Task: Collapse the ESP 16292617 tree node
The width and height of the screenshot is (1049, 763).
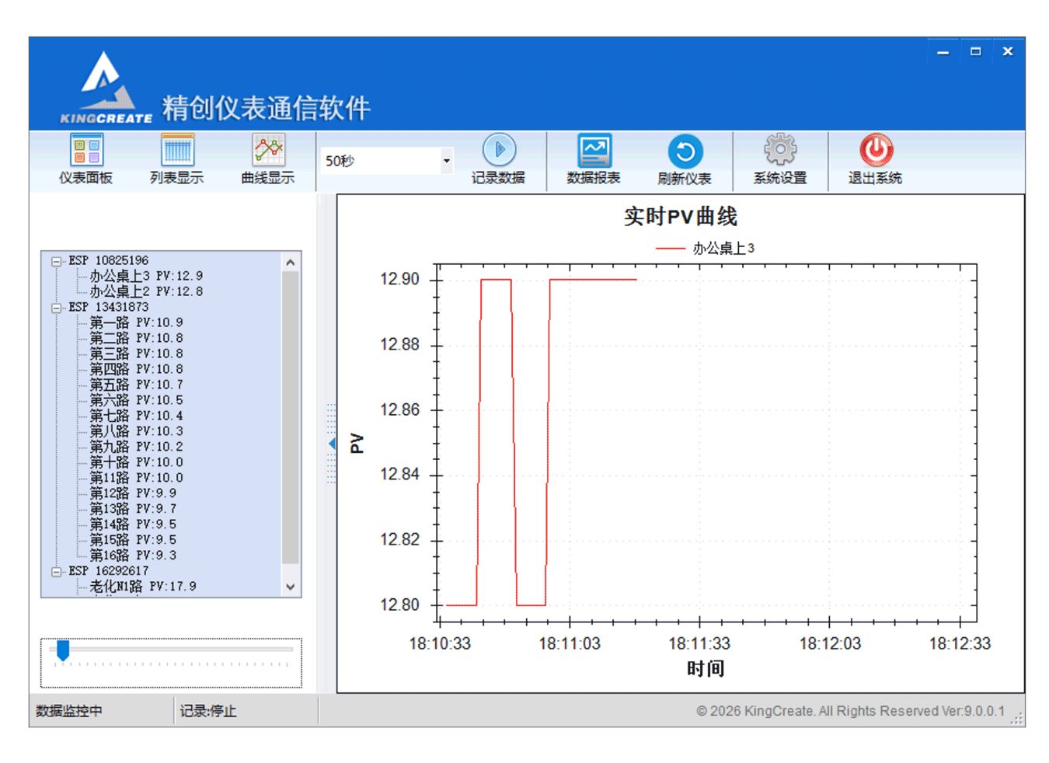Action: point(56,571)
